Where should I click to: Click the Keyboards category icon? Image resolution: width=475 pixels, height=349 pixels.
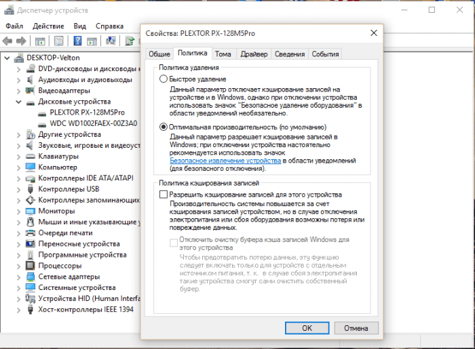[30, 156]
